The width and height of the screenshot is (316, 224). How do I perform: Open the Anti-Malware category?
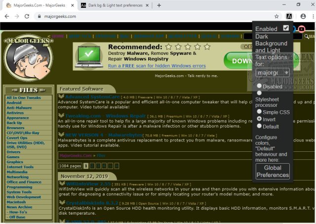[19, 108]
